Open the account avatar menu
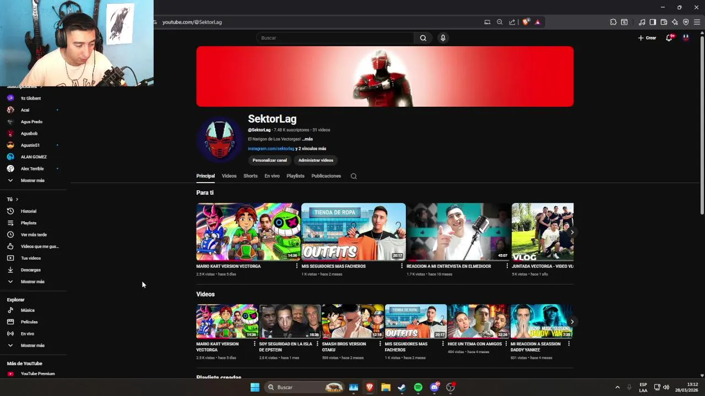 click(686, 38)
